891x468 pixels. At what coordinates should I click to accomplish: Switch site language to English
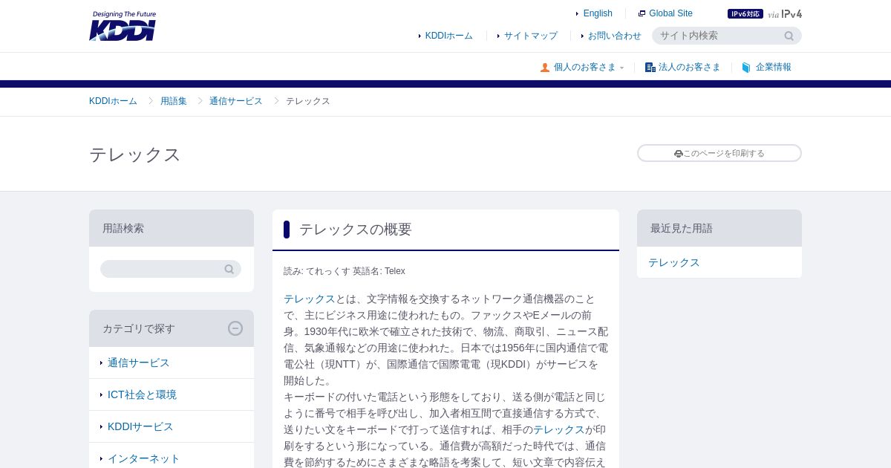(598, 13)
